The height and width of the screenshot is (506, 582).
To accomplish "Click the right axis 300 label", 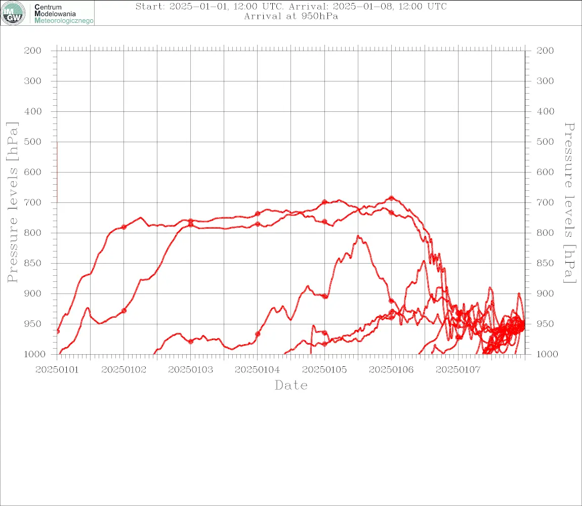I will pos(545,81).
